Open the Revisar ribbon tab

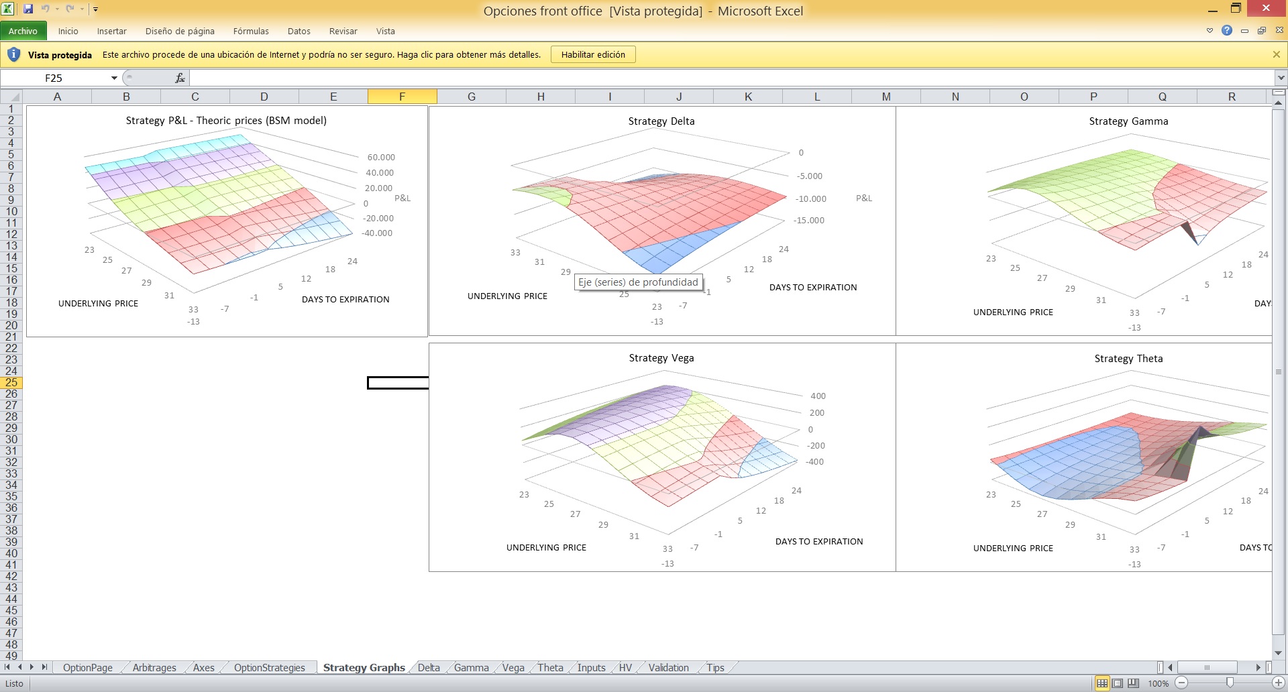tap(343, 31)
